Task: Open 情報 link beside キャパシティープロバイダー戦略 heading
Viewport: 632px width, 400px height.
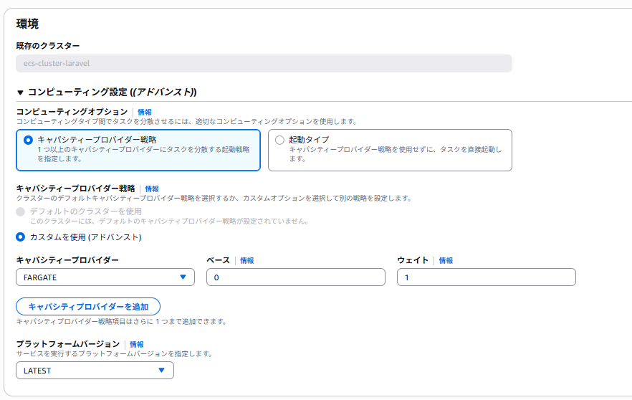Action: 152,189
